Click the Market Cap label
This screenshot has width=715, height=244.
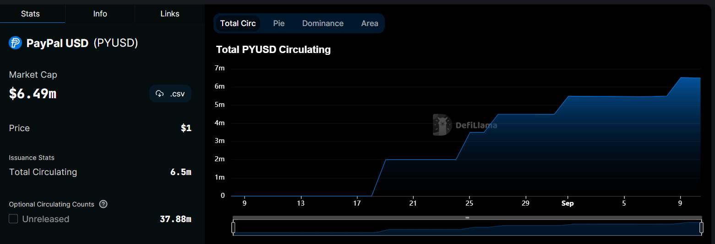tap(33, 74)
